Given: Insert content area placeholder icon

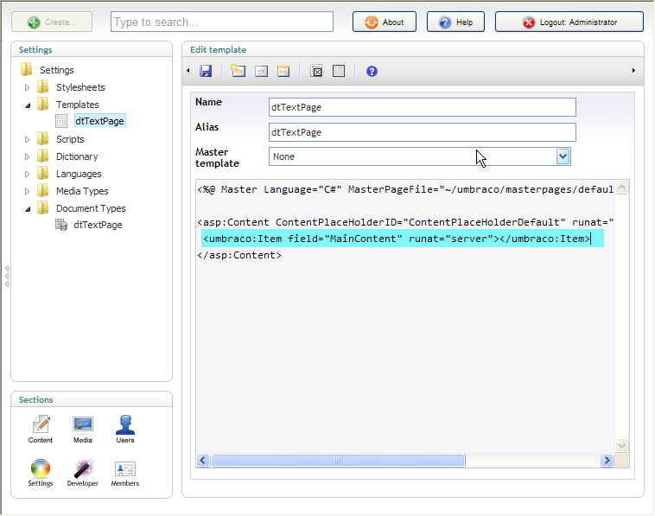Looking at the screenshot, I should coord(316,72).
